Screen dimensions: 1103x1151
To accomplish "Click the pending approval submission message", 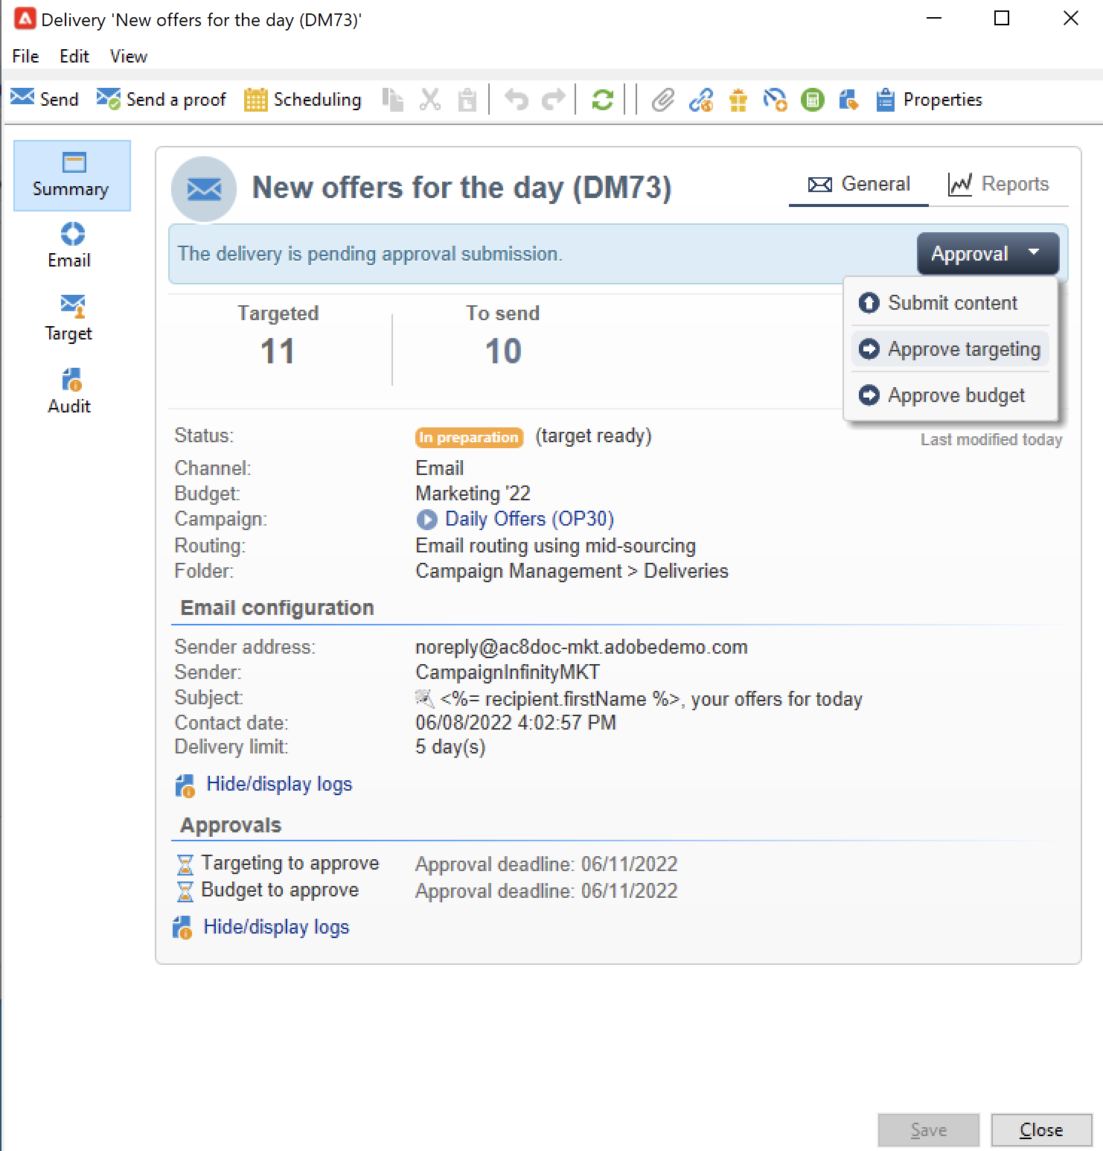I will pyautogui.click(x=370, y=254).
